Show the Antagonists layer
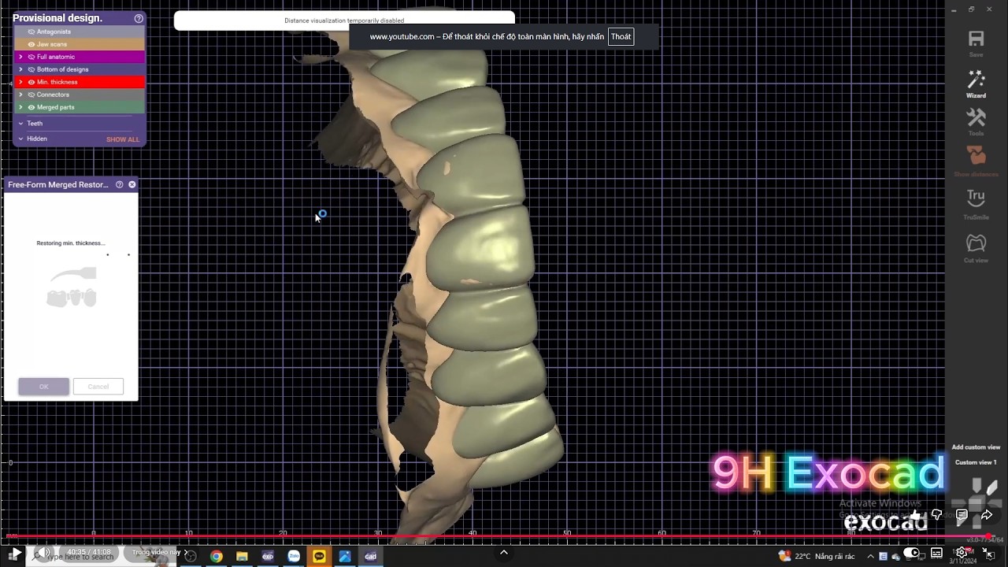The height and width of the screenshot is (567, 1008). [31, 31]
